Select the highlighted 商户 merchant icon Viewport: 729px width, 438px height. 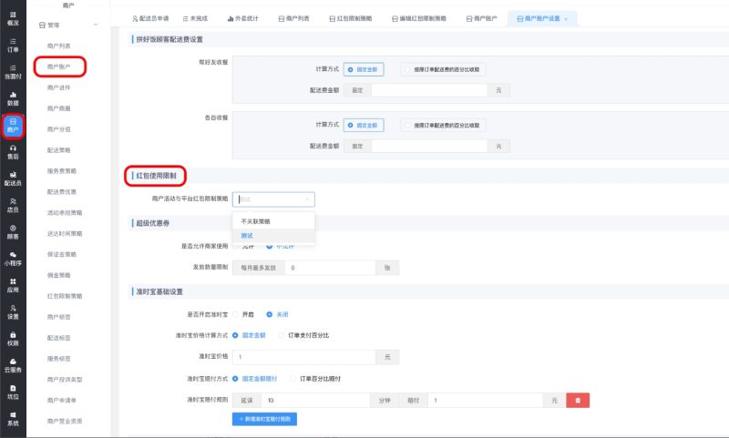(x=13, y=126)
